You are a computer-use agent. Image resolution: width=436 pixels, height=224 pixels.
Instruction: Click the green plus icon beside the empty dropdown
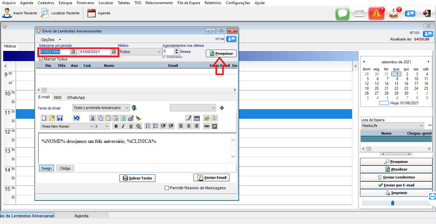pos(222,108)
